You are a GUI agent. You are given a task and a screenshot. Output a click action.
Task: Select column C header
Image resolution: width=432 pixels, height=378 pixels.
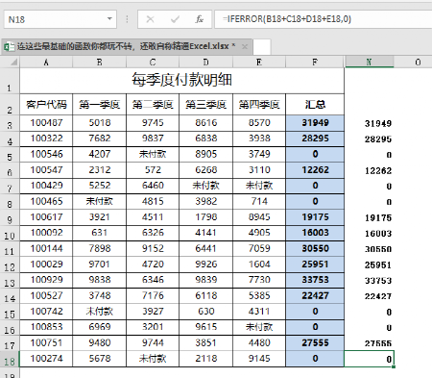point(153,63)
